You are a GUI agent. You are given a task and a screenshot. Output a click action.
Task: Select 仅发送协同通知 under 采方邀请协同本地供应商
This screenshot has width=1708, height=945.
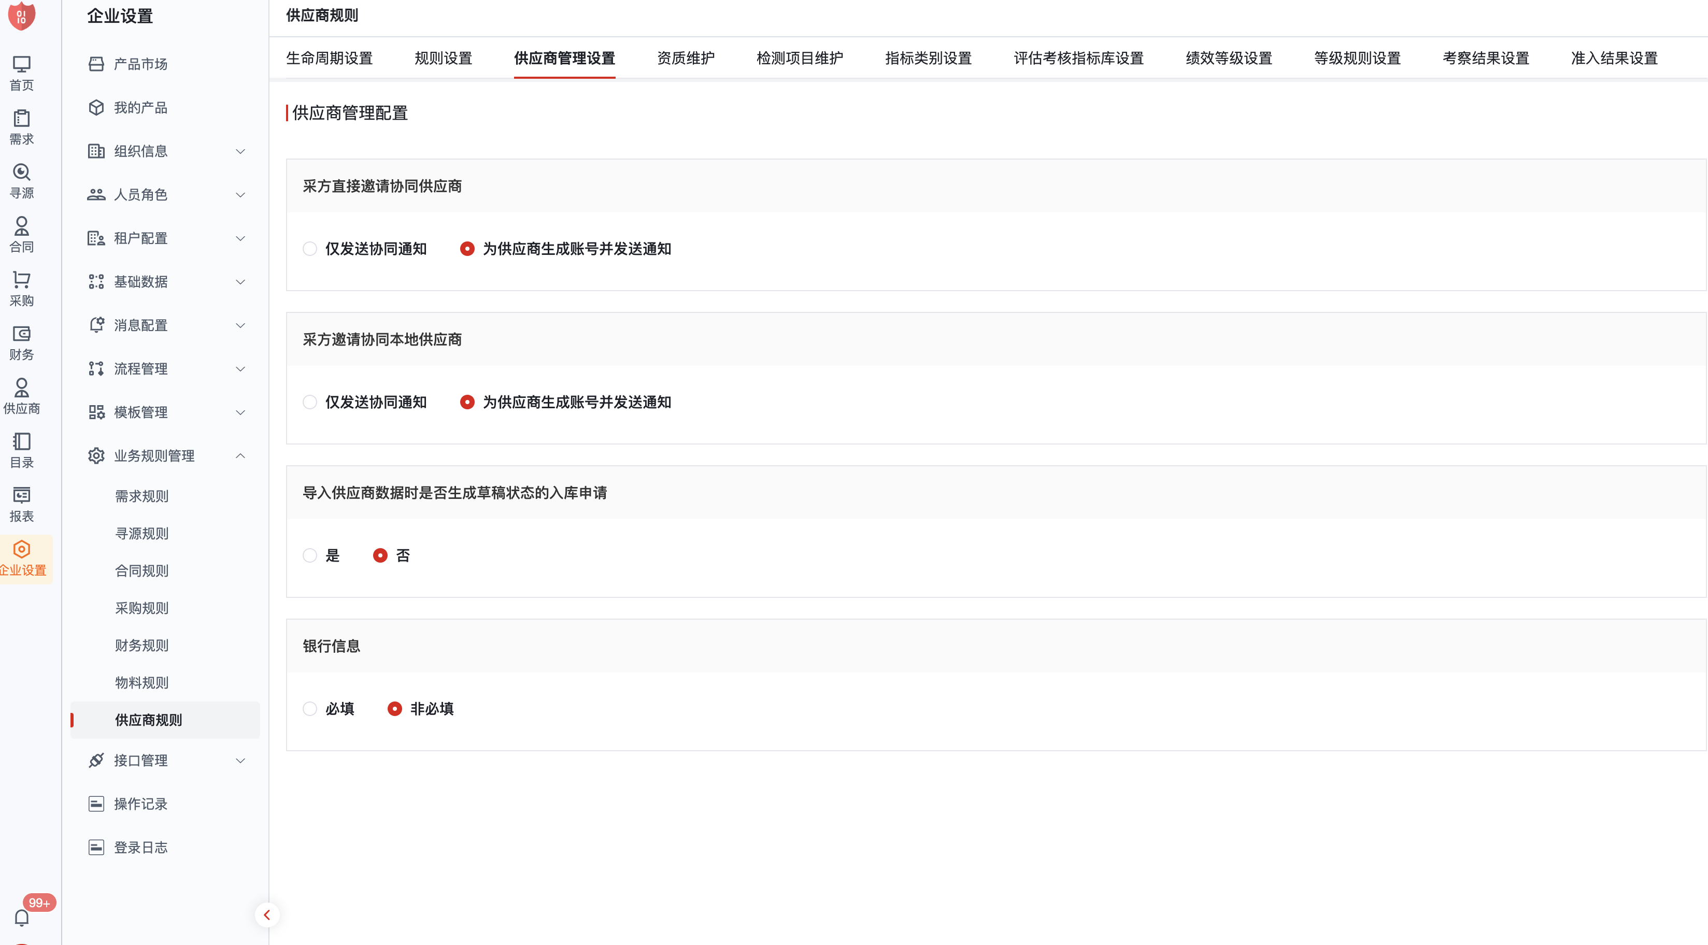[x=309, y=402]
